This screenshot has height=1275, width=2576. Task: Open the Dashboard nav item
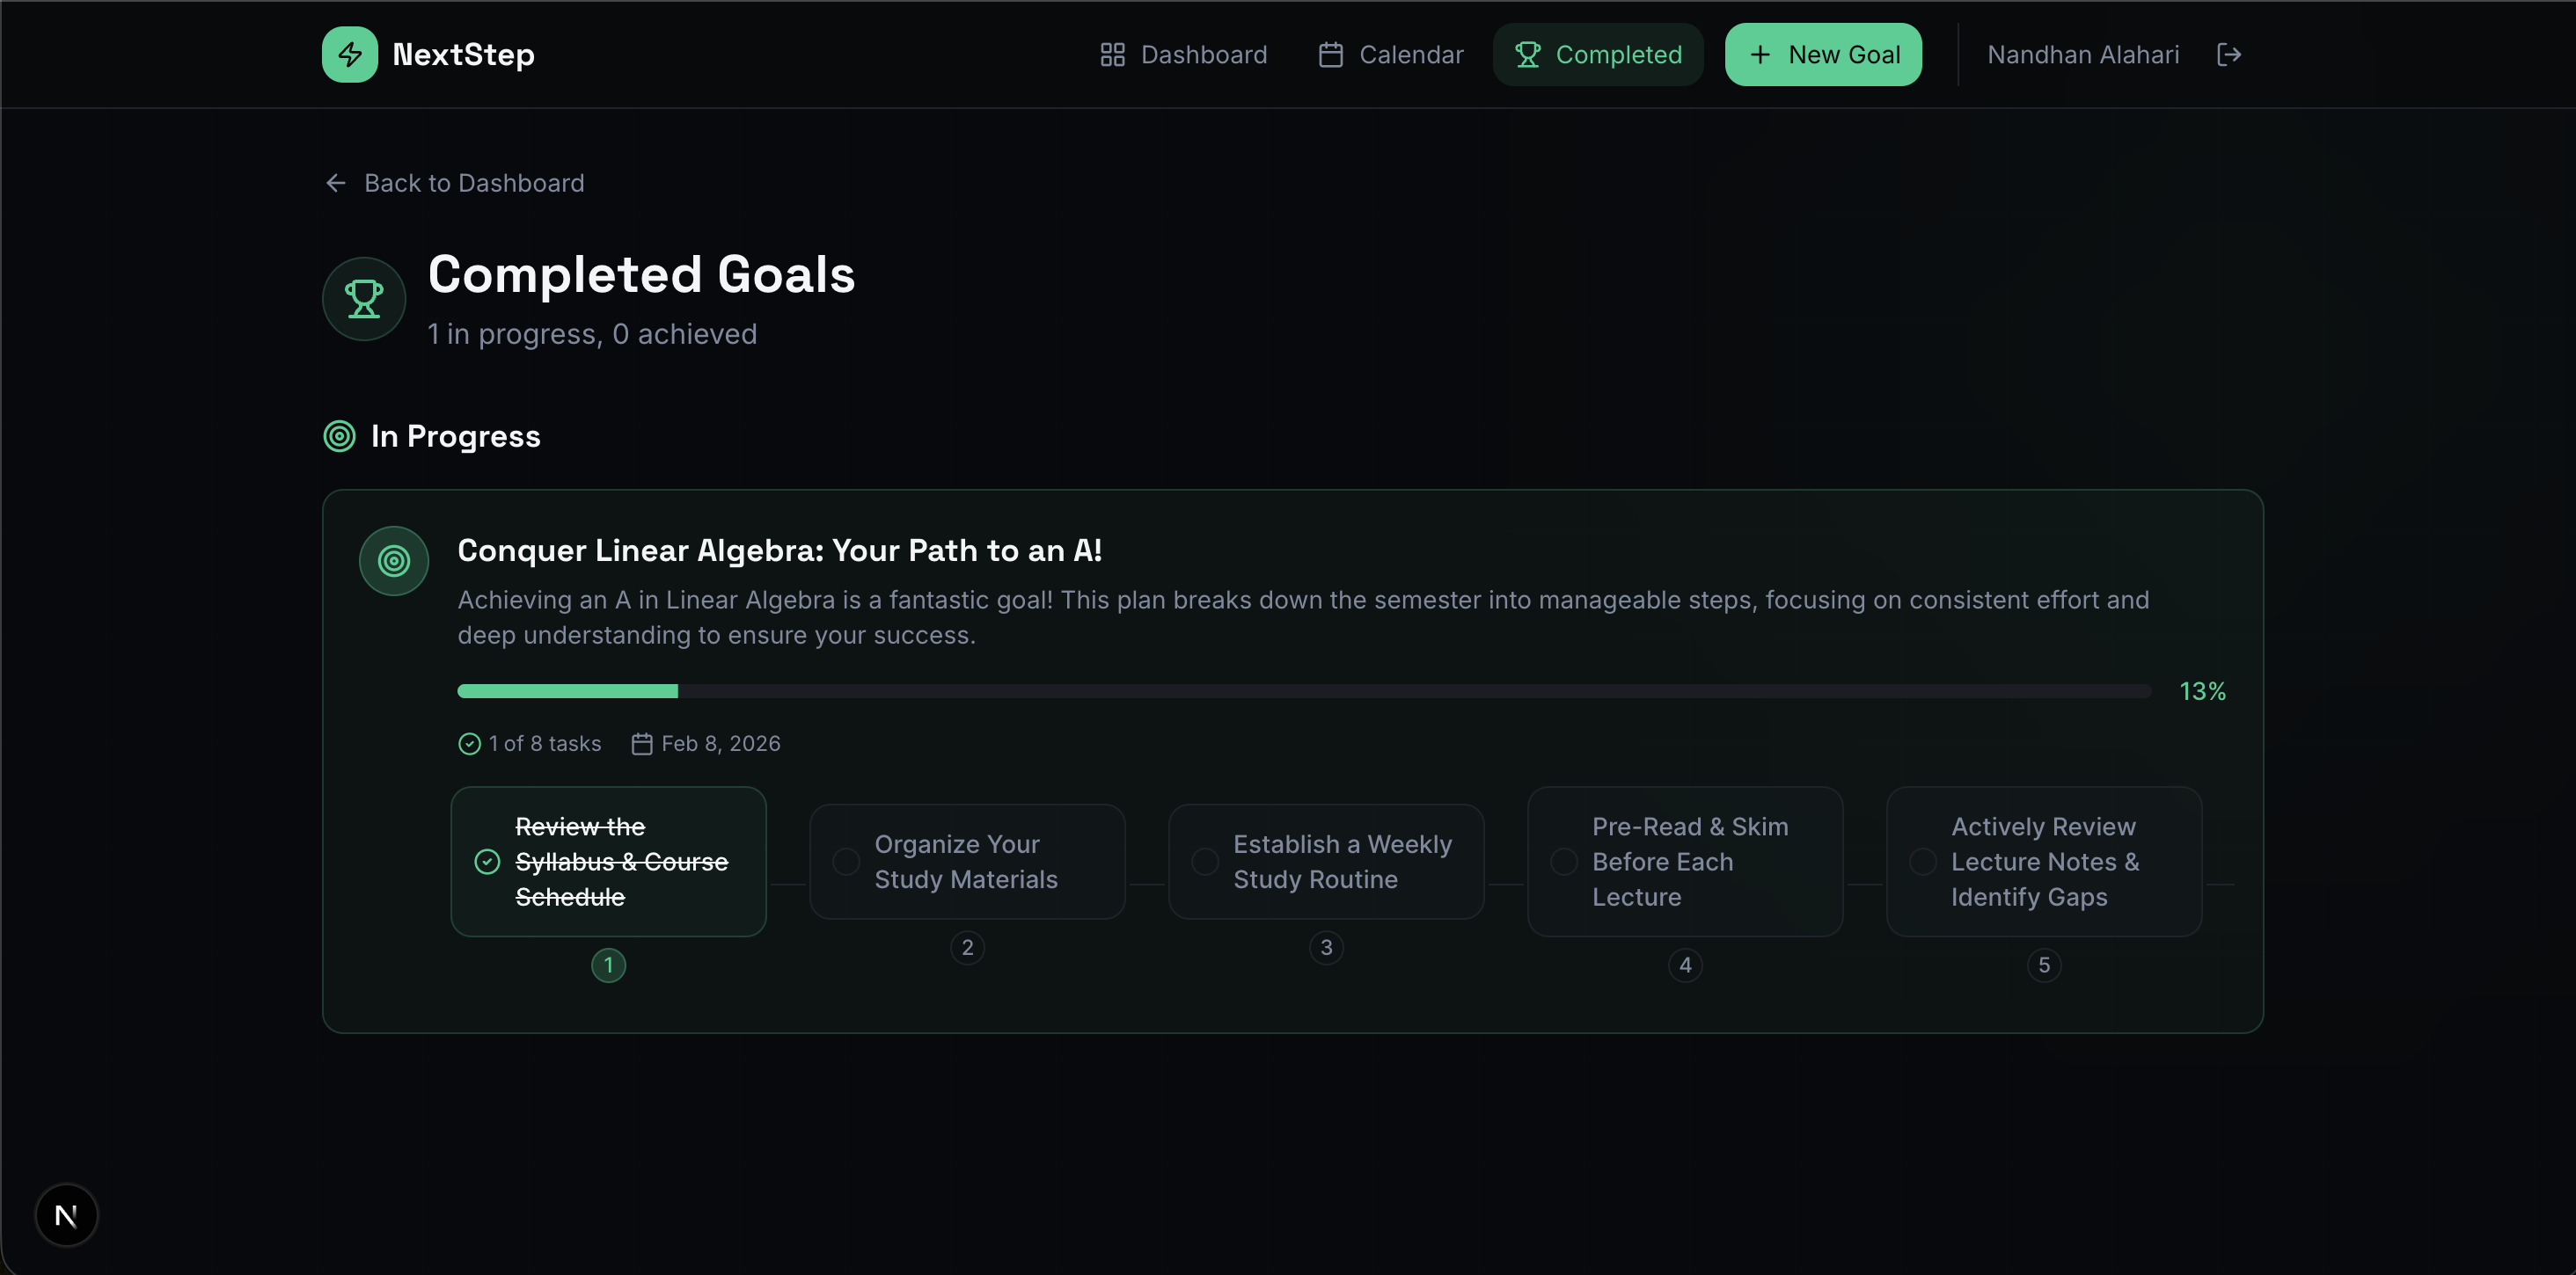1183,54
